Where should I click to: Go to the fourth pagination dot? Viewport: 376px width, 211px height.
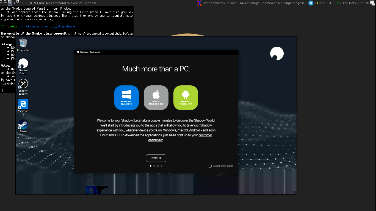point(162,166)
